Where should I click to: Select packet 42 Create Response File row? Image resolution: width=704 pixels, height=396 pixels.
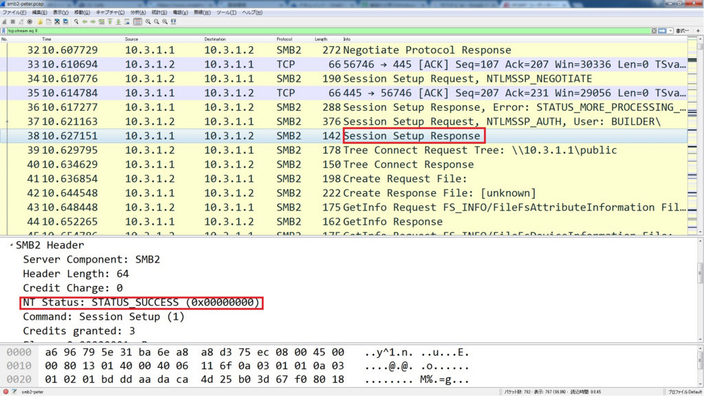[x=344, y=193]
